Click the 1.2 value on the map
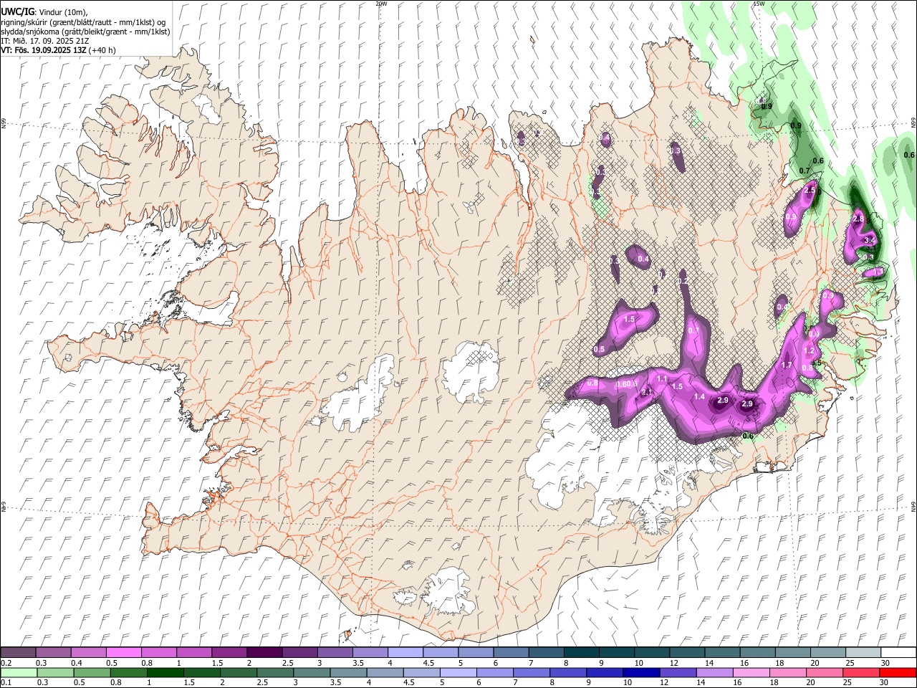 (x=809, y=351)
